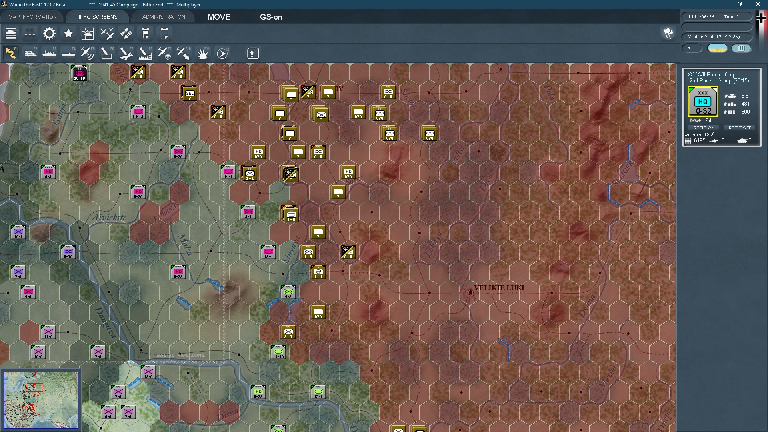Screen dimensions: 768x432
Task: Select Bomb airfield F7 icon
Action: (126, 53)
